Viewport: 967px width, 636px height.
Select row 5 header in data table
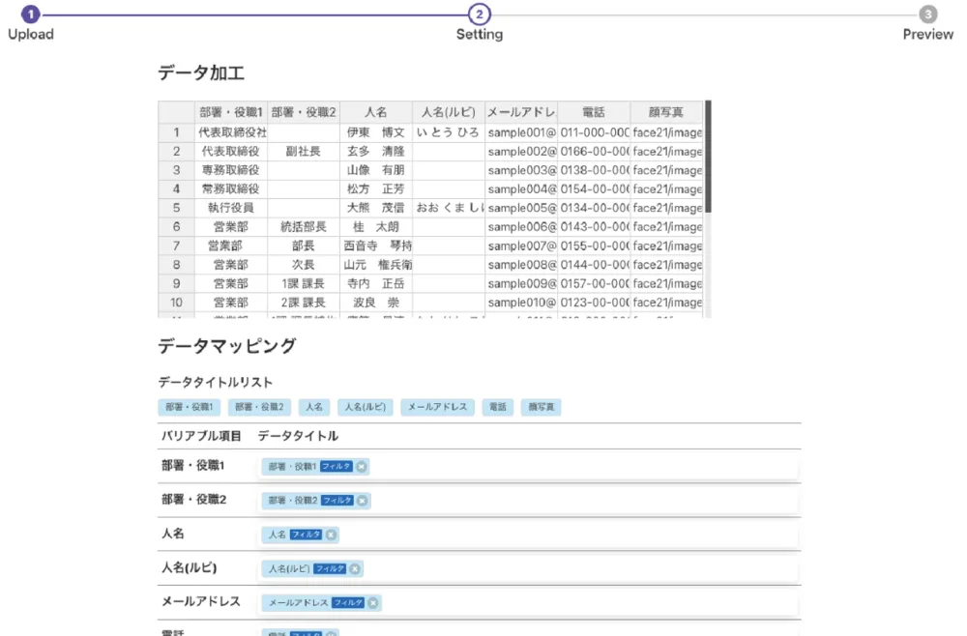pyautogui.click(x=176, y=208)
